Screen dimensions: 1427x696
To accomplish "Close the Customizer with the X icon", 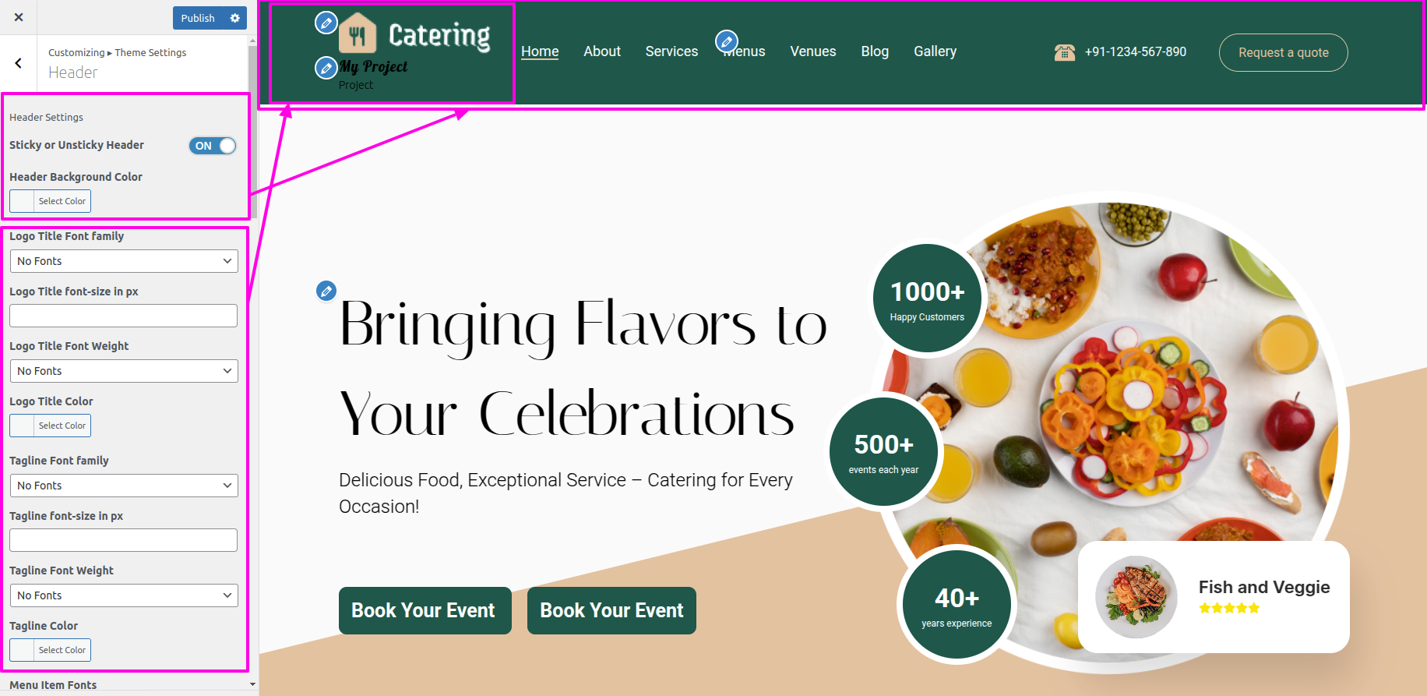I will pos(19,17).
